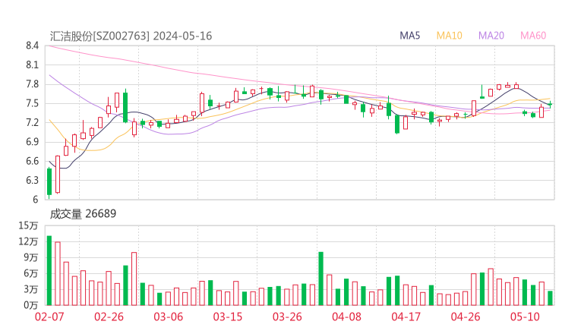This screenshot has height=334, width=562.
Task: Click the 8.4 price axis label
Action: 32,46
